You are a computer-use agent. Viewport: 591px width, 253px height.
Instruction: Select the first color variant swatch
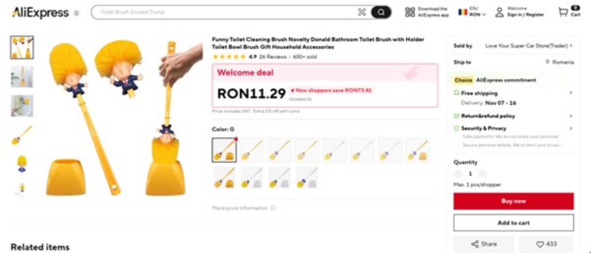click(x=225, y=150)
